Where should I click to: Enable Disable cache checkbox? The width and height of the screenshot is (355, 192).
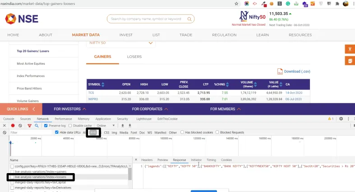coord(70,125)
